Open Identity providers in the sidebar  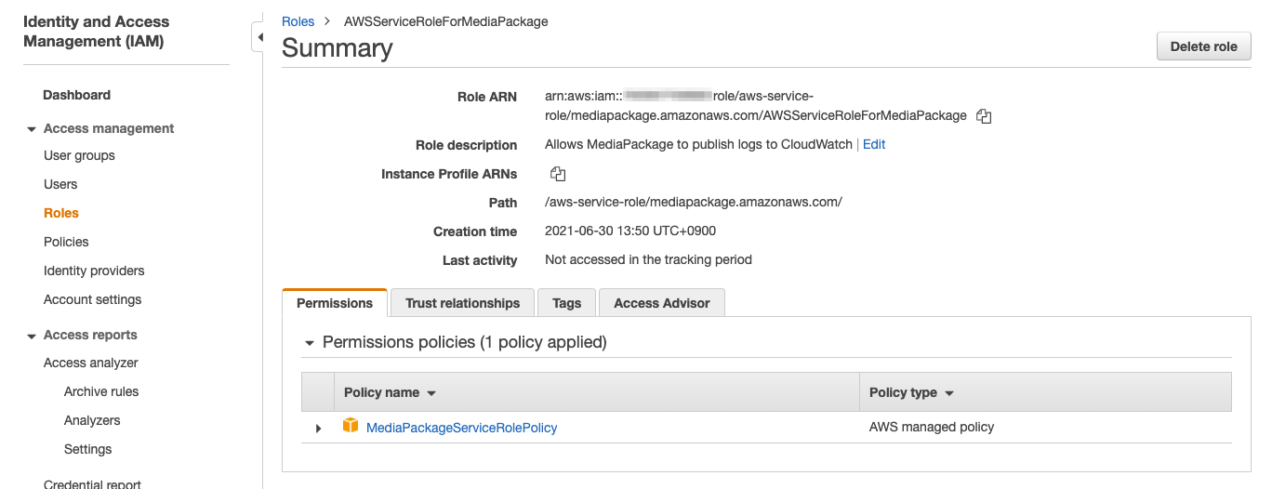[94, 271]
